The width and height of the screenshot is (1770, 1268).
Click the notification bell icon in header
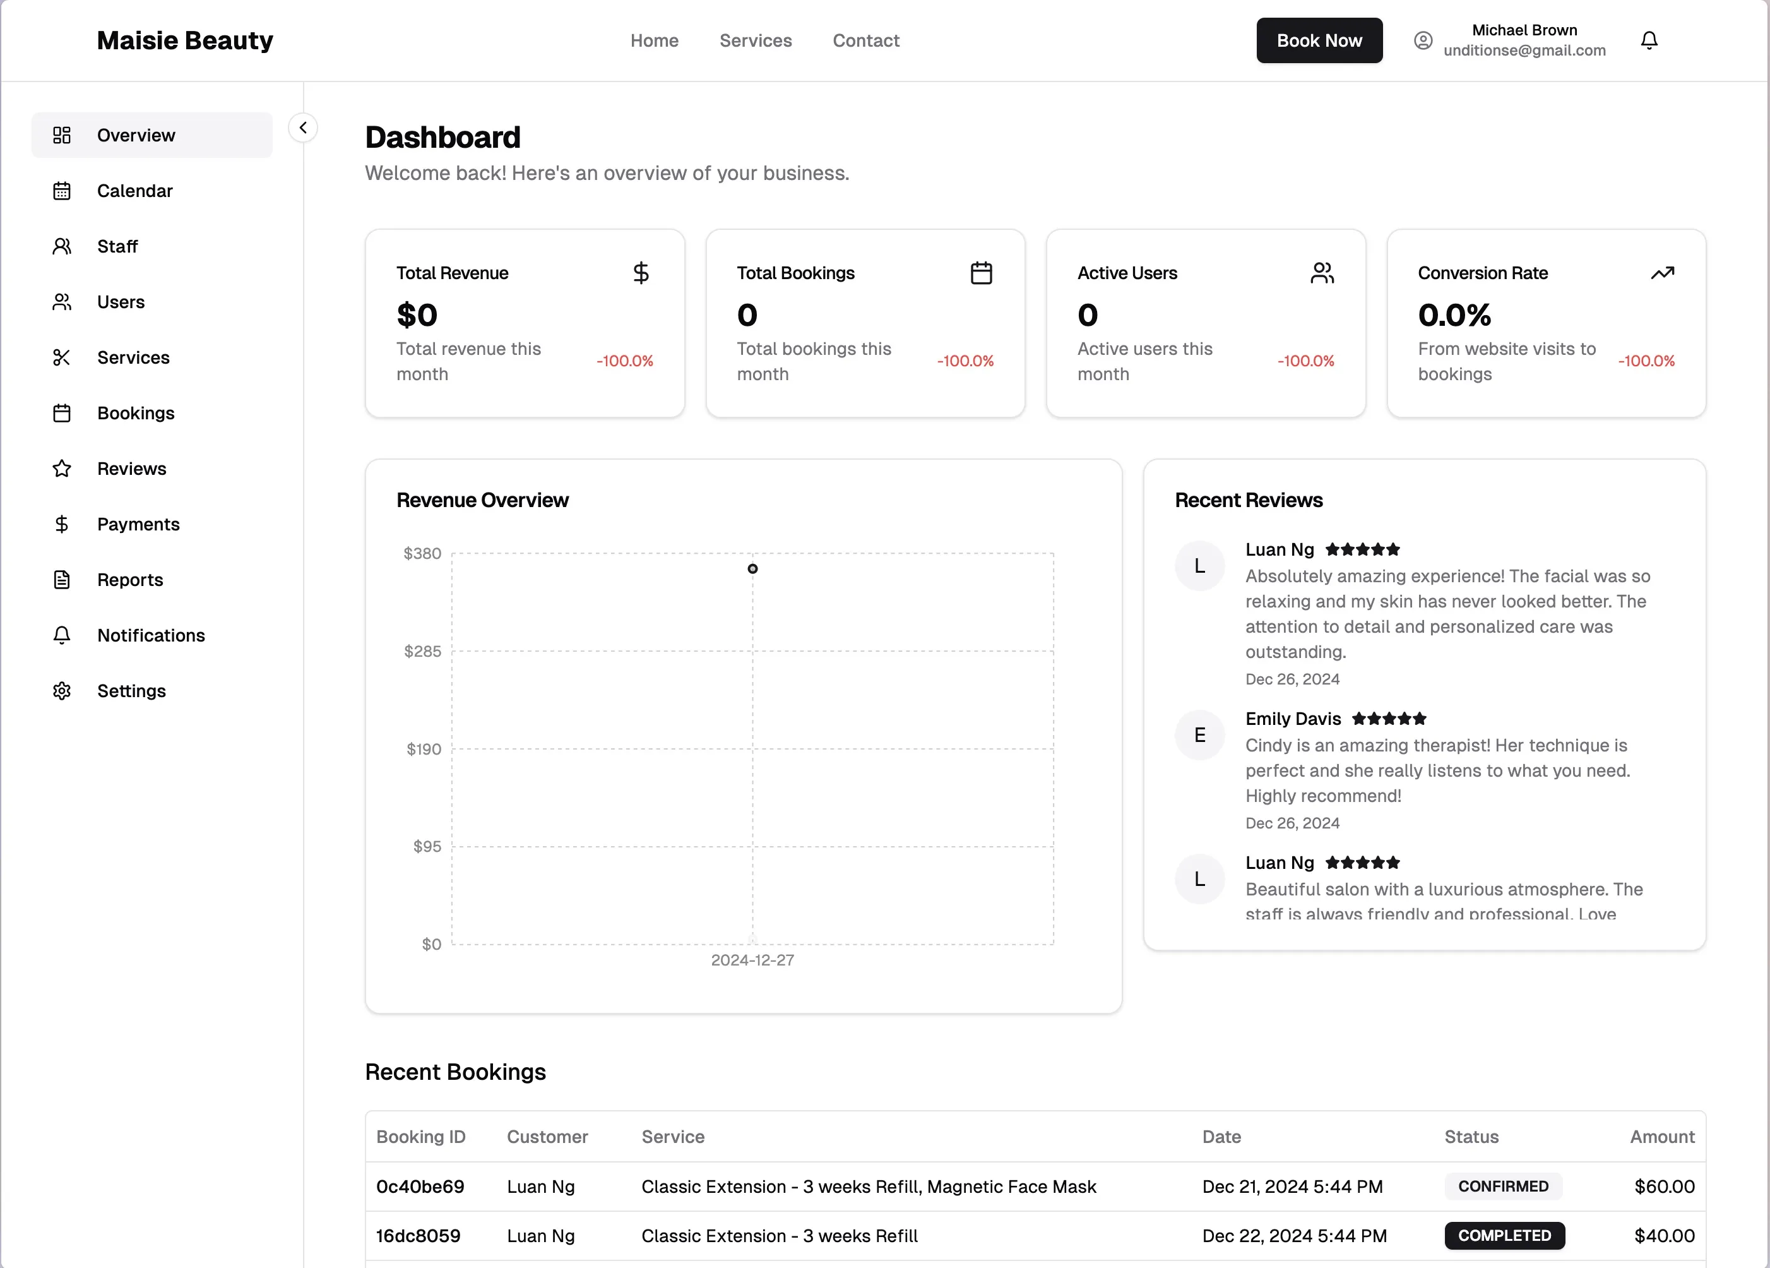coord(1648,40)
